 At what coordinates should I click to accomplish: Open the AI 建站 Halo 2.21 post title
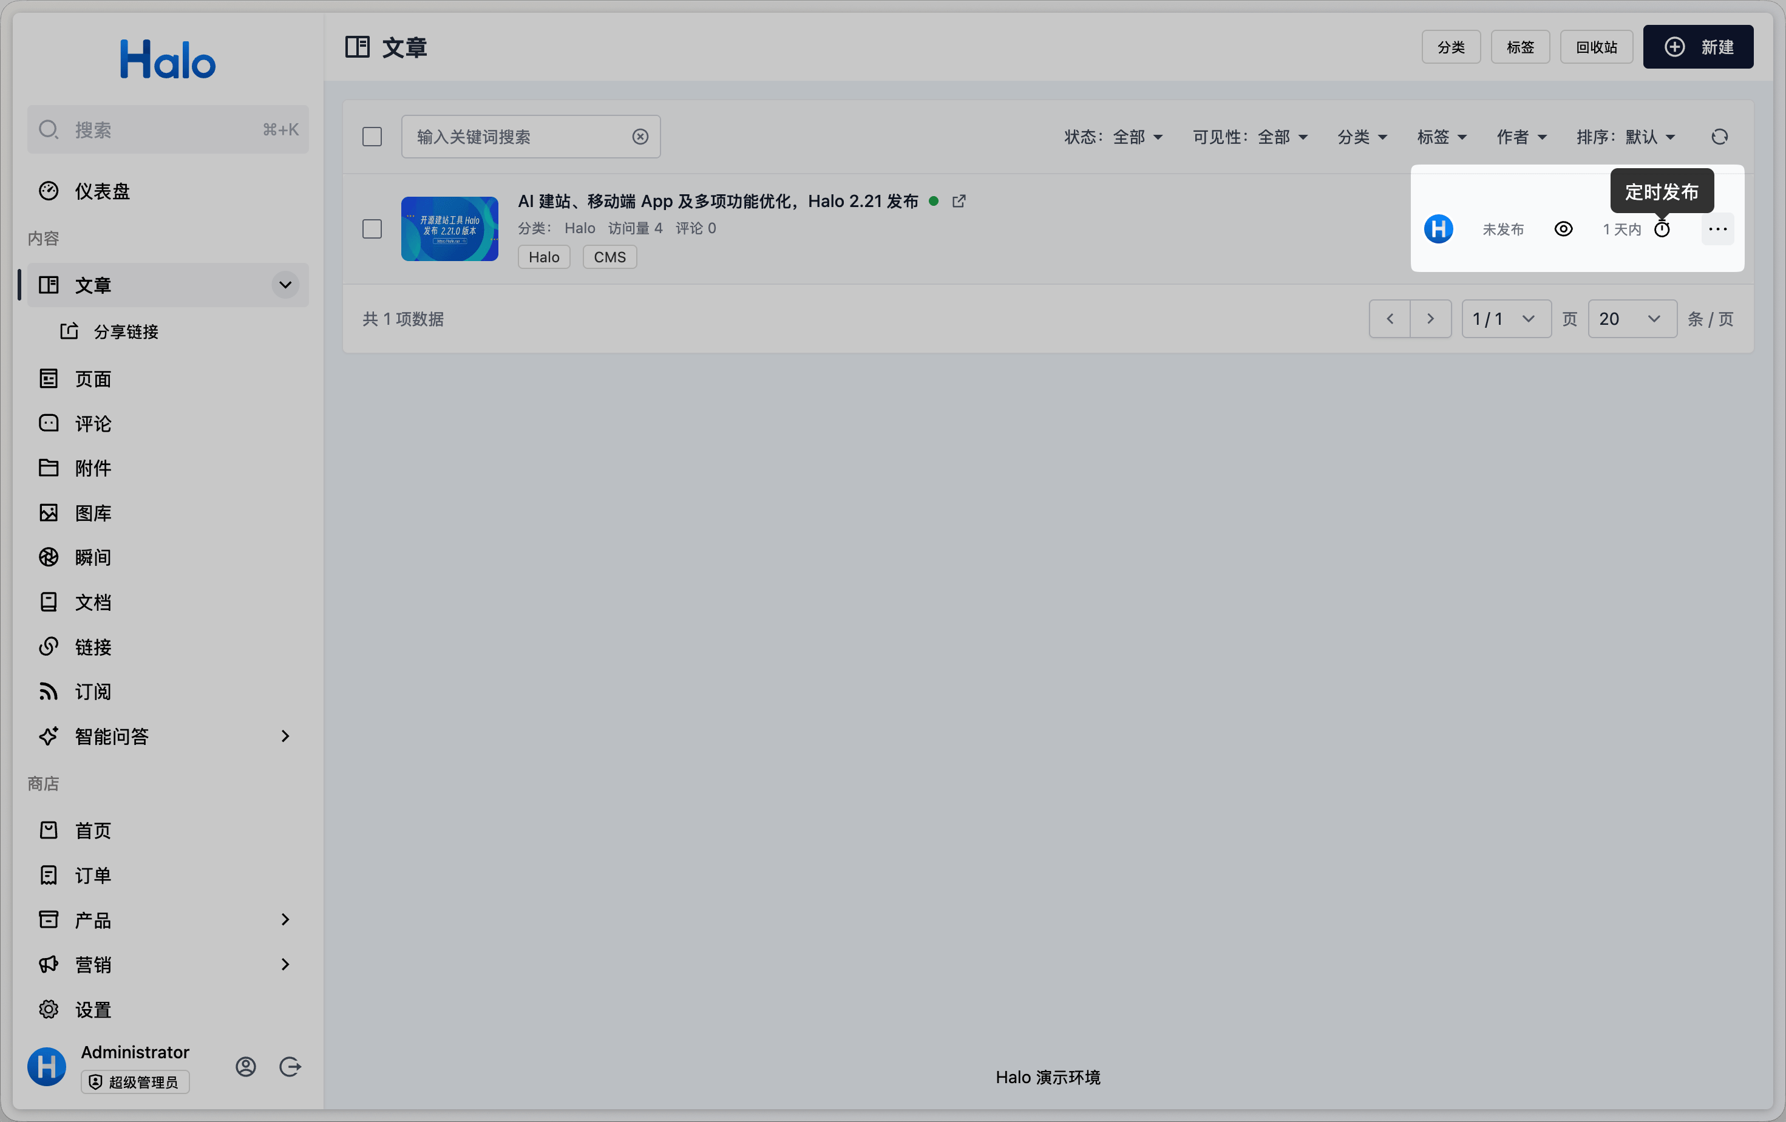click(718, 201)
